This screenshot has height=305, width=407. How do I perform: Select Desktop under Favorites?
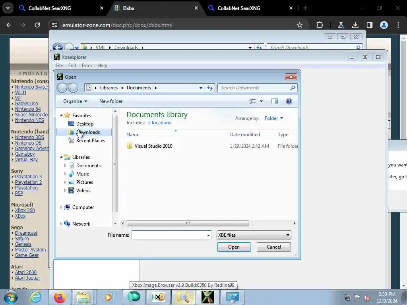(x=84, y=124)
